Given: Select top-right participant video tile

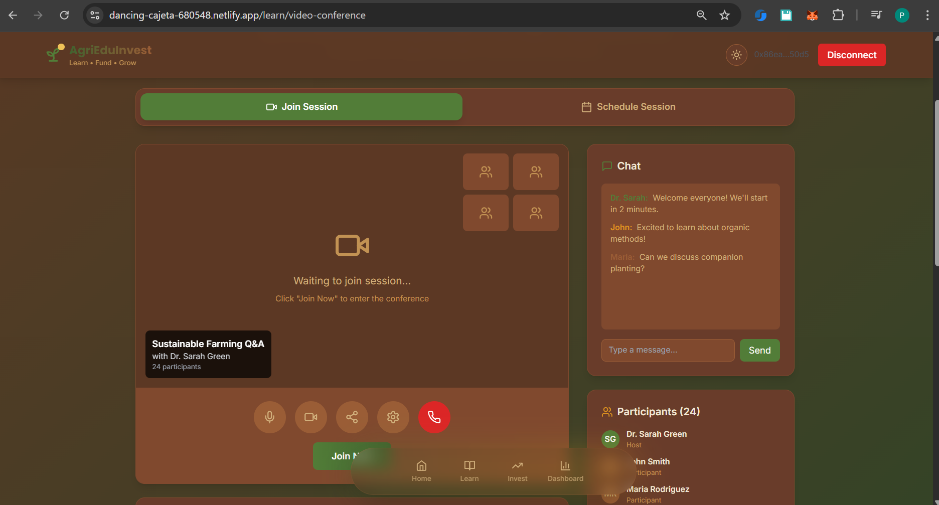Looking at the screenshot, I should click(536, 172).
